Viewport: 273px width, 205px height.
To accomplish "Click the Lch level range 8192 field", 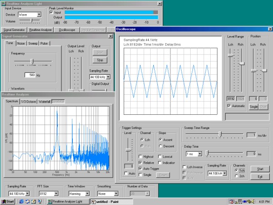I will pos(231,99).
